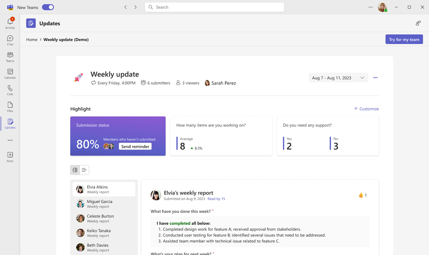429x255 pixels.
Task: Show more apps via sidebar ellipsis
Action: click(x=10, y=140)
